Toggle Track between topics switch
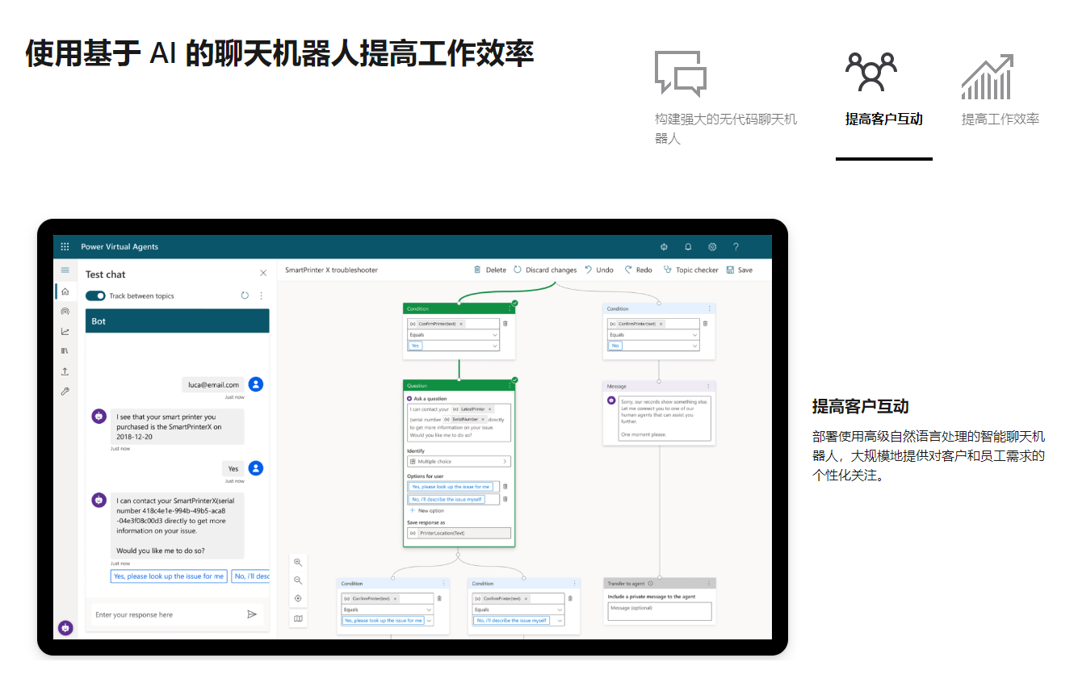1078x683 pixels. coord(95,296)
